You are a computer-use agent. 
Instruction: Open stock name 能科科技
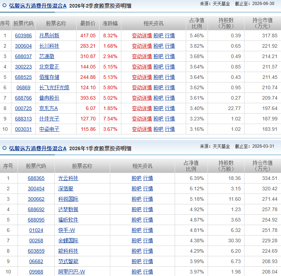[x=68, y=251]
